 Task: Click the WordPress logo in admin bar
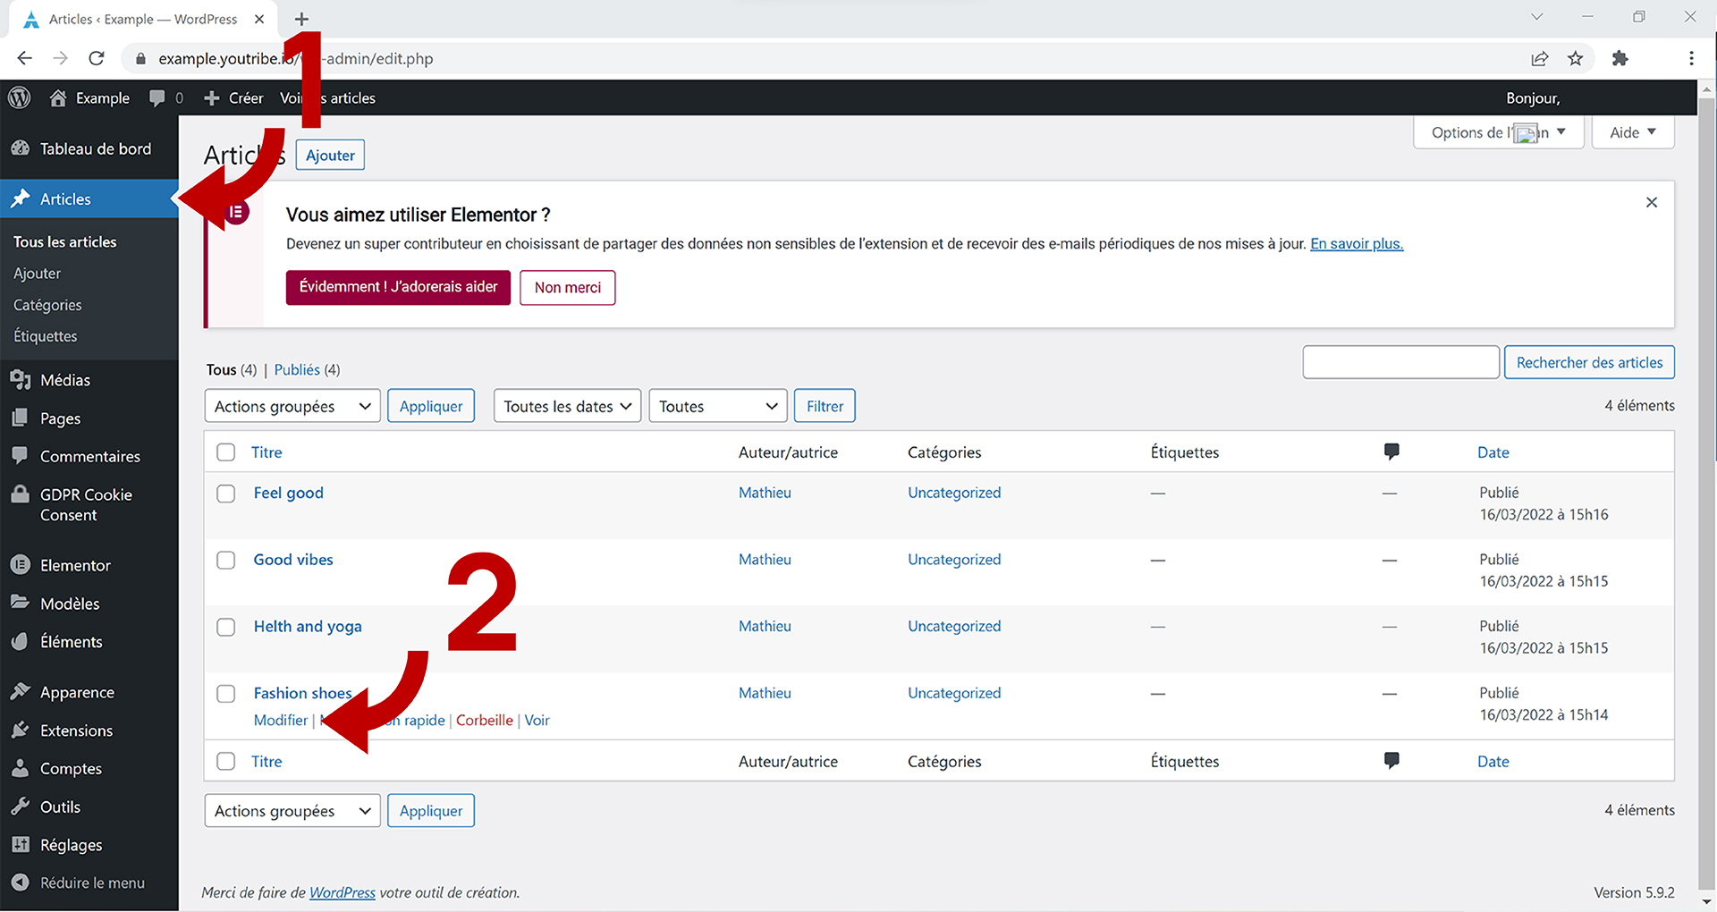pyautogui.click(x=20, y=97)
